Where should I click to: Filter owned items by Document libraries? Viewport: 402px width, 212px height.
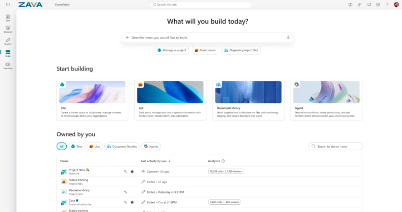(122, 146)
